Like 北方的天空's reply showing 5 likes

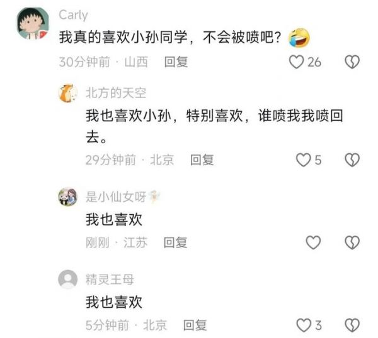coord(303,160)
